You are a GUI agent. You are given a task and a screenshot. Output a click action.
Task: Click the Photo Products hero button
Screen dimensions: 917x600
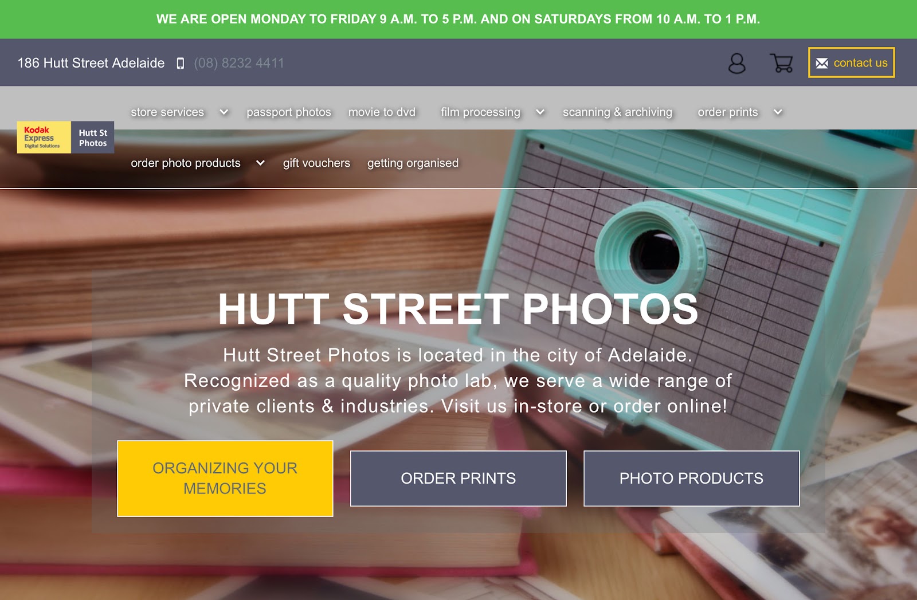[691, 479]
